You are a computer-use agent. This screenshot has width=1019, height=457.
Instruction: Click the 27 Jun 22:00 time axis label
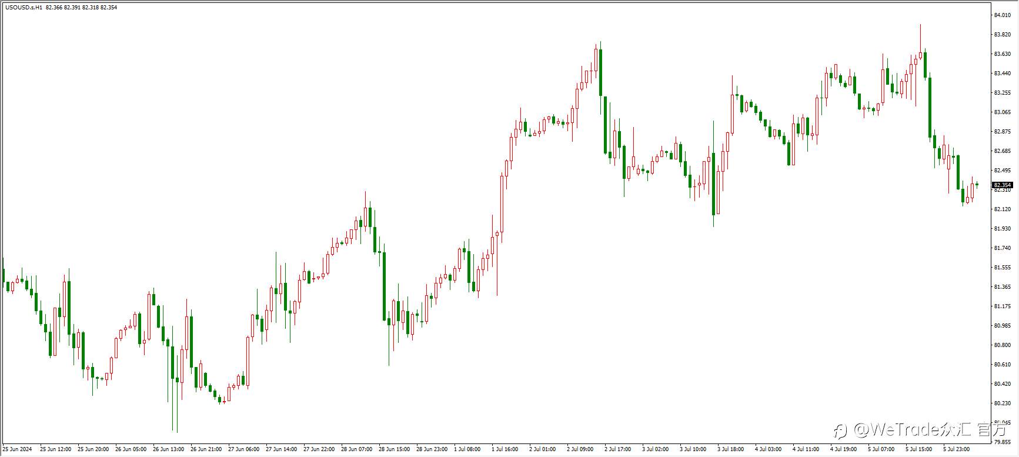[319, 449]
